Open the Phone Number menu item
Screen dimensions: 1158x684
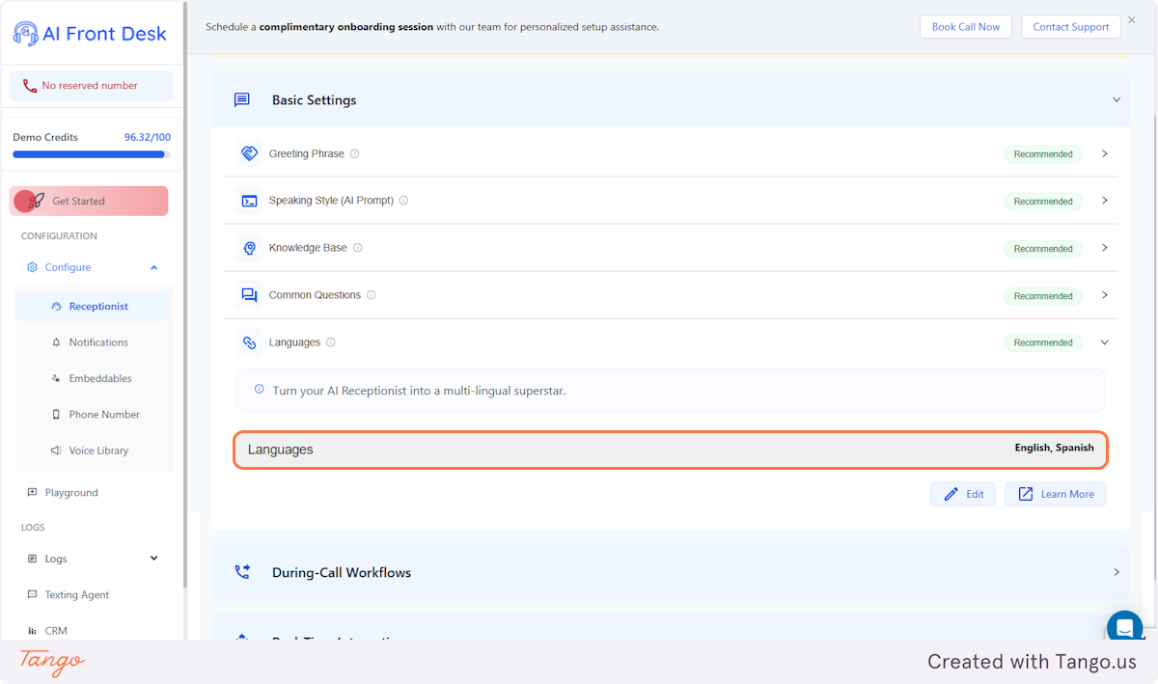click(x=92, y=415)
